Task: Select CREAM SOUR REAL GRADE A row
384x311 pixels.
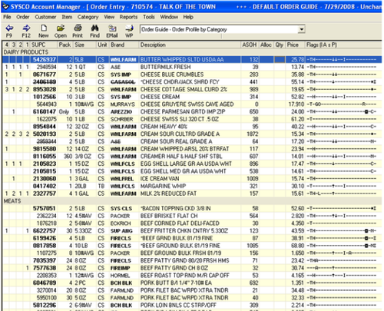Action: click(x=192, y=141)
